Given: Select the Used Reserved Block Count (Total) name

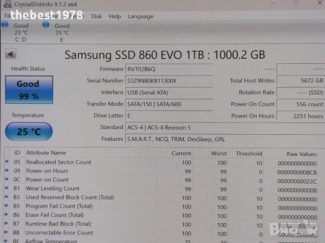Looking at the screenshot, I should pyautogui.click(x=70, y=197).
